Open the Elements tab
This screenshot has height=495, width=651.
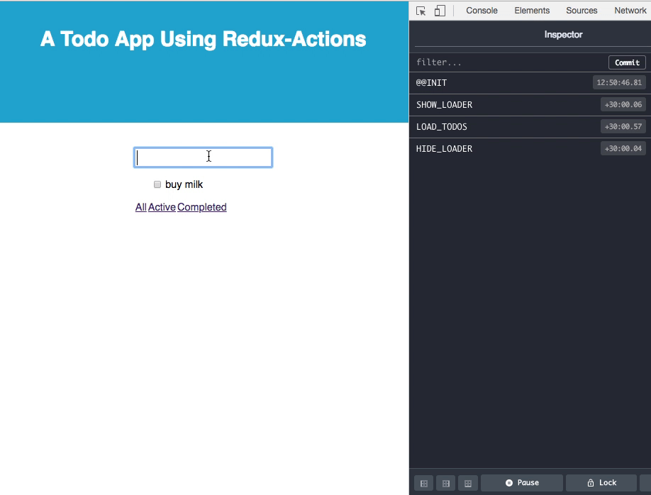(x=532, y=11)
